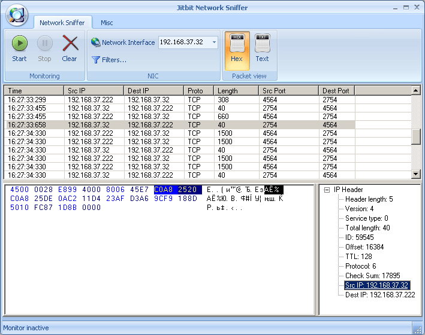Image resolution: width=425 pixels, height=335 pixels.
Task: Click the packet list scrollbar thumb
Action: point(416,137)
